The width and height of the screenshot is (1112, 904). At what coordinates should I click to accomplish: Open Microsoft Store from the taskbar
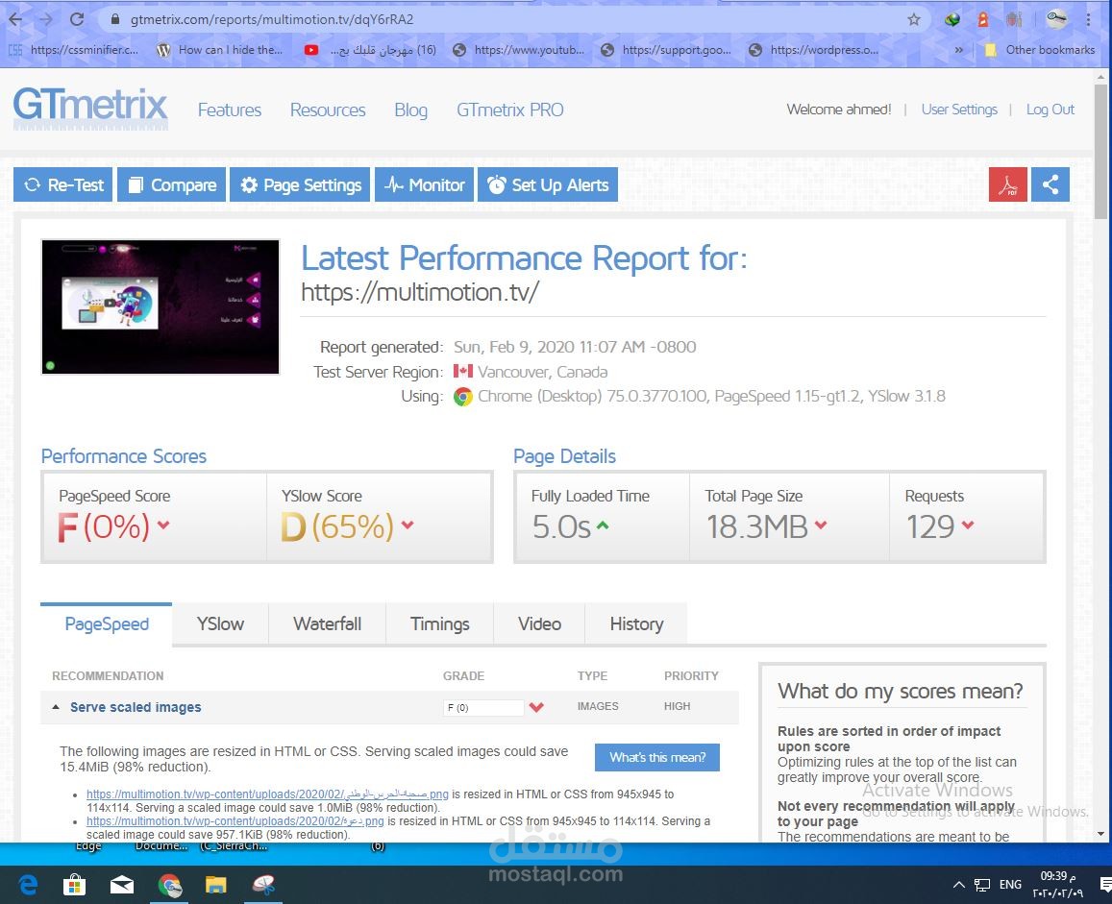(74, 884)
